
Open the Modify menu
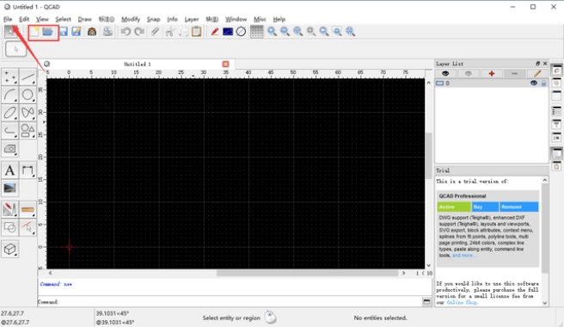pos(131,19)
